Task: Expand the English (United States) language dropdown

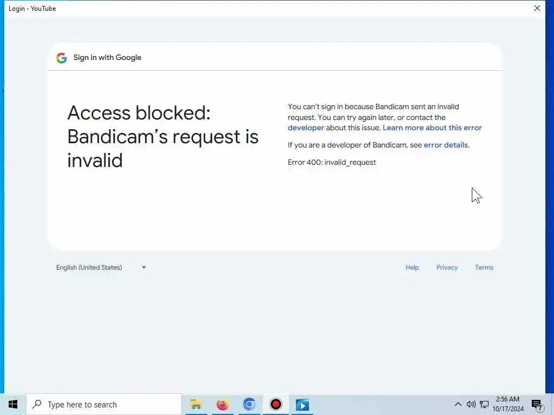Action: (x=101, y=267)
